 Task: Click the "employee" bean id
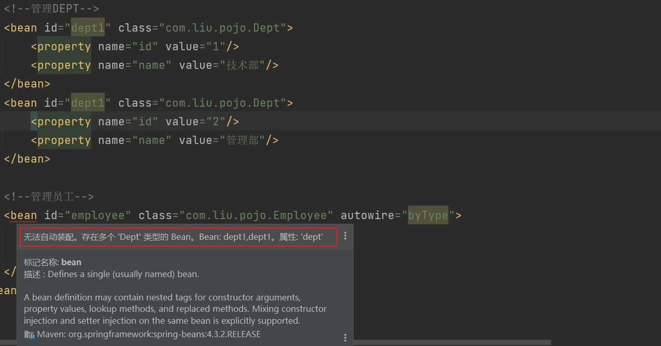98,215
